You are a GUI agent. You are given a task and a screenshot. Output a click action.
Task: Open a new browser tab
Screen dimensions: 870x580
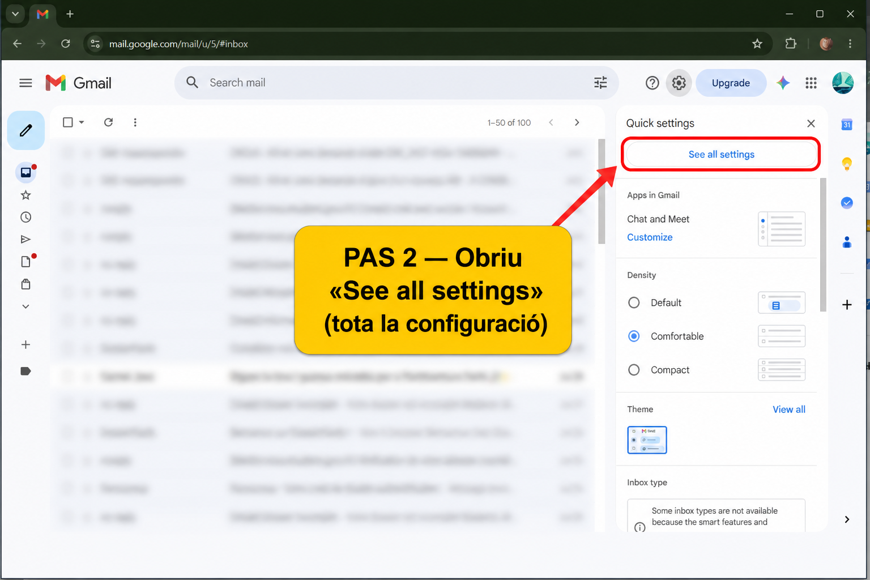[x=70, y=14]
